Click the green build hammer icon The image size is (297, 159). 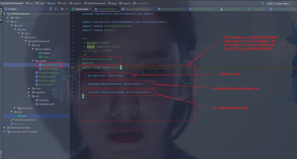tap(262, 3)
